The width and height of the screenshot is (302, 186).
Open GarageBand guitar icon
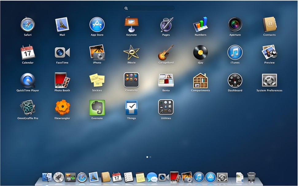(166, 53)
